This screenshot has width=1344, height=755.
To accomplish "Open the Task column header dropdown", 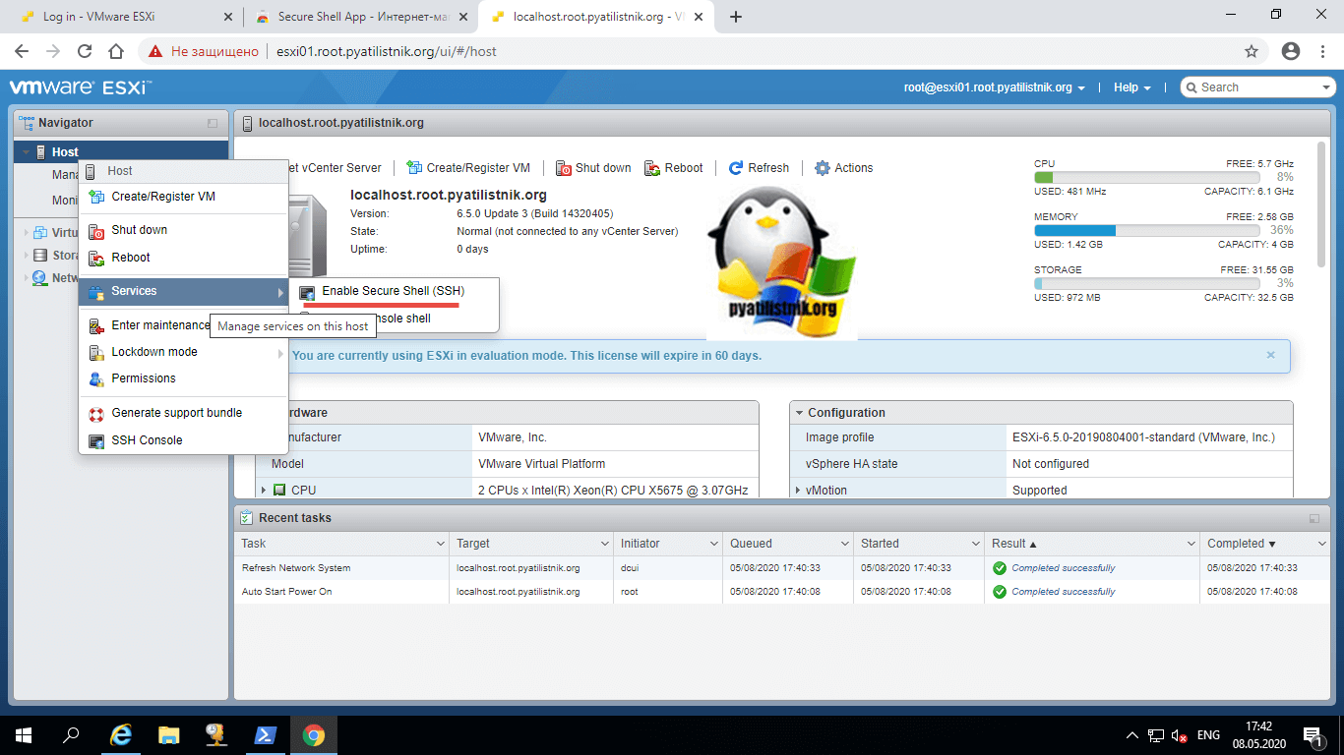I will click(x=440, y=544).
